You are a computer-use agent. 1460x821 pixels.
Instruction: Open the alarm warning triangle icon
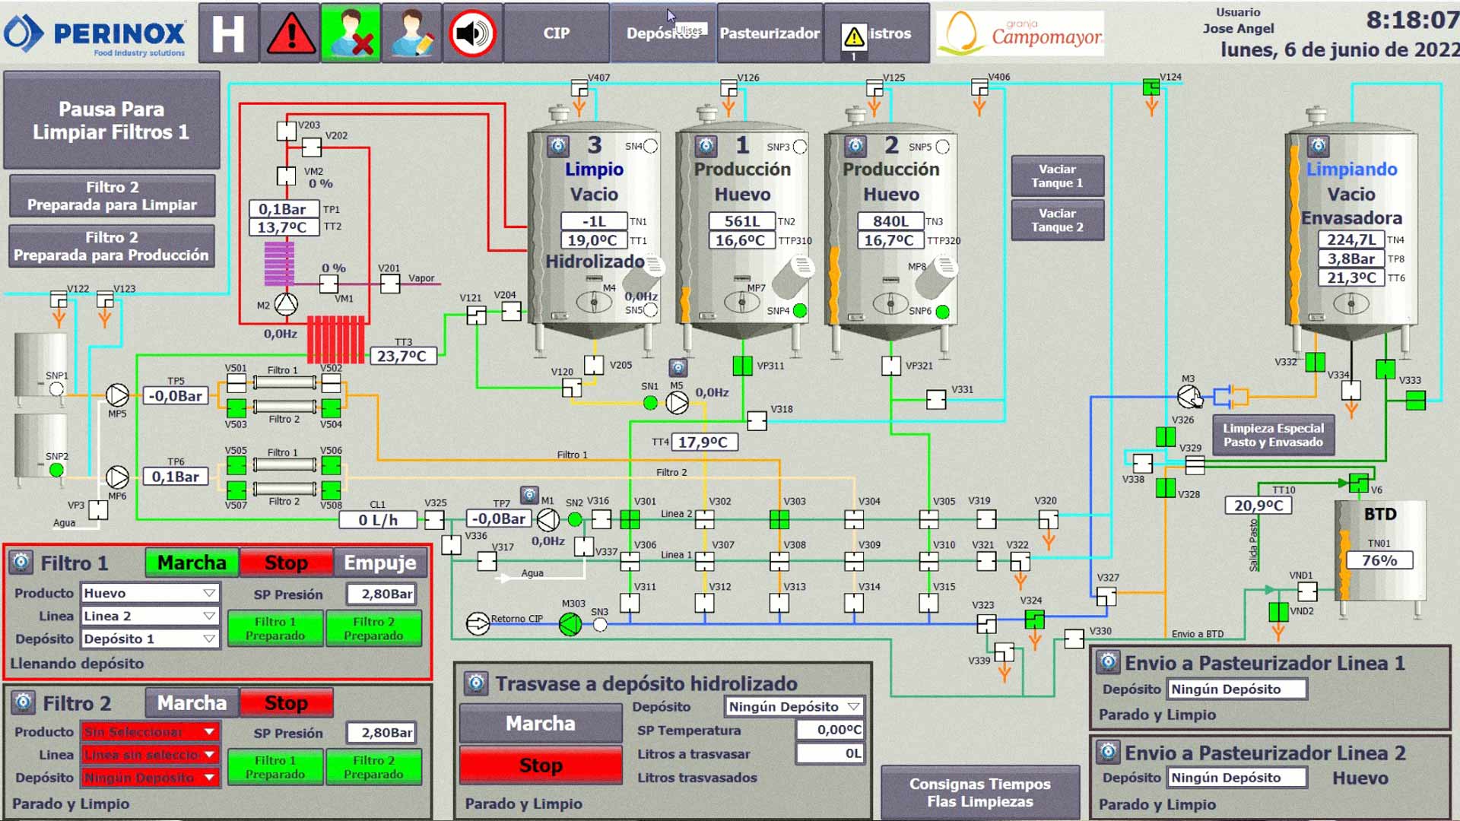[x=292, y=33]
